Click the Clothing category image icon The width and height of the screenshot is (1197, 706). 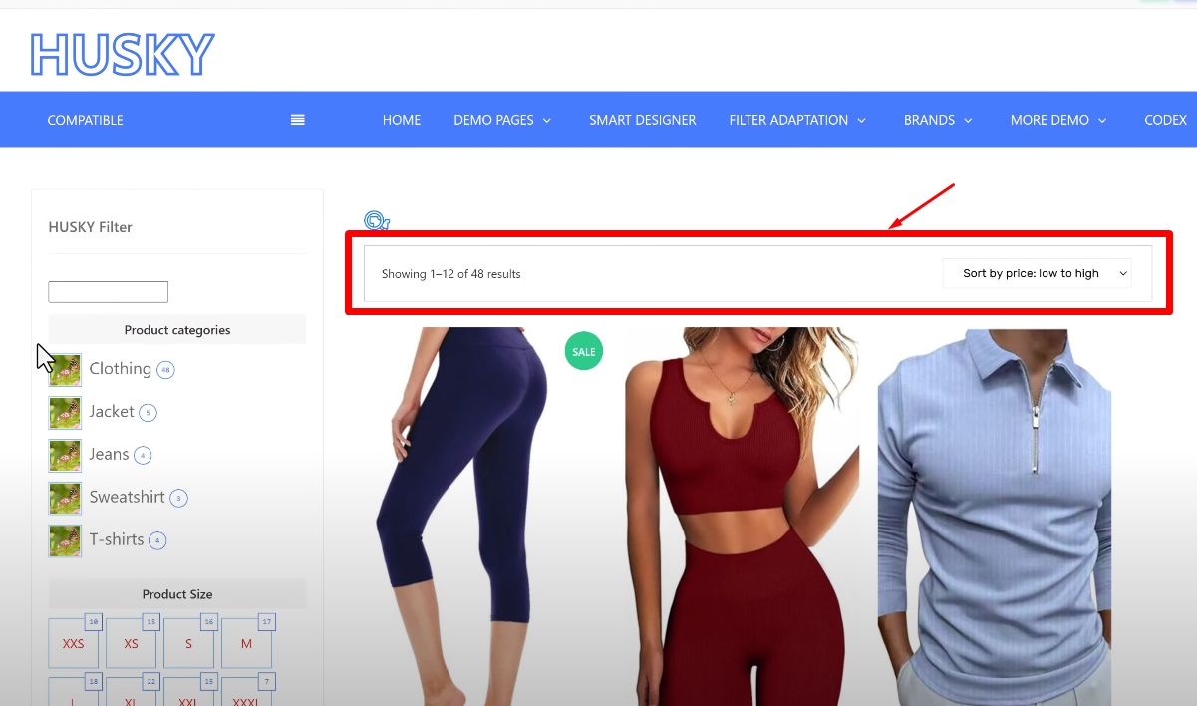coord(65,370)
